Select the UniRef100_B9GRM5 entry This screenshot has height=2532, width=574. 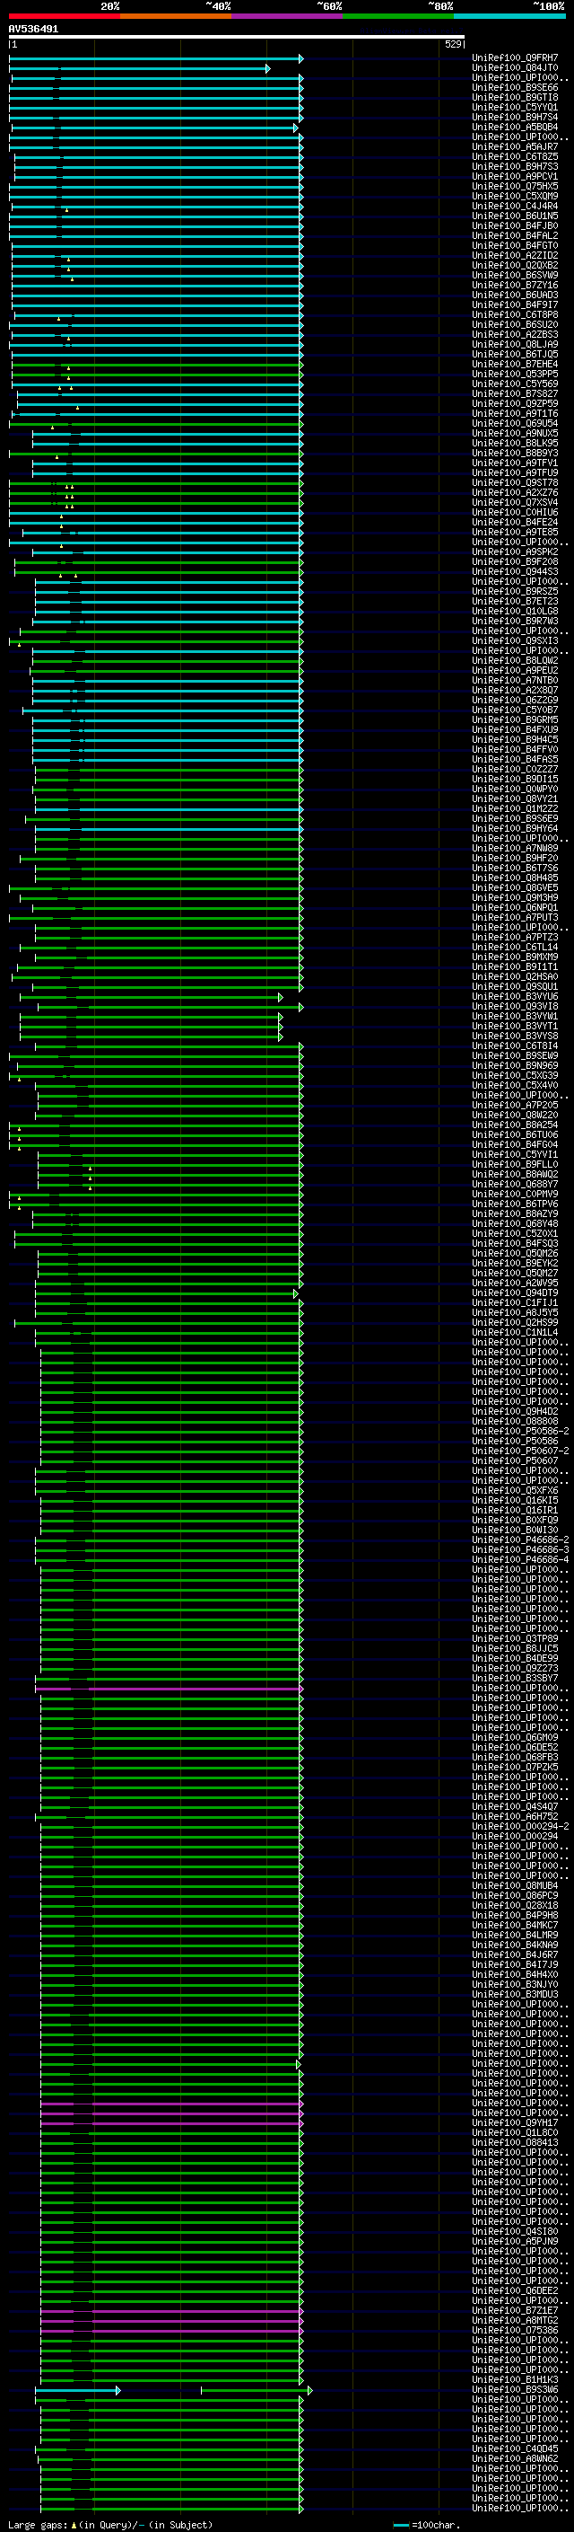click(515, 720)
